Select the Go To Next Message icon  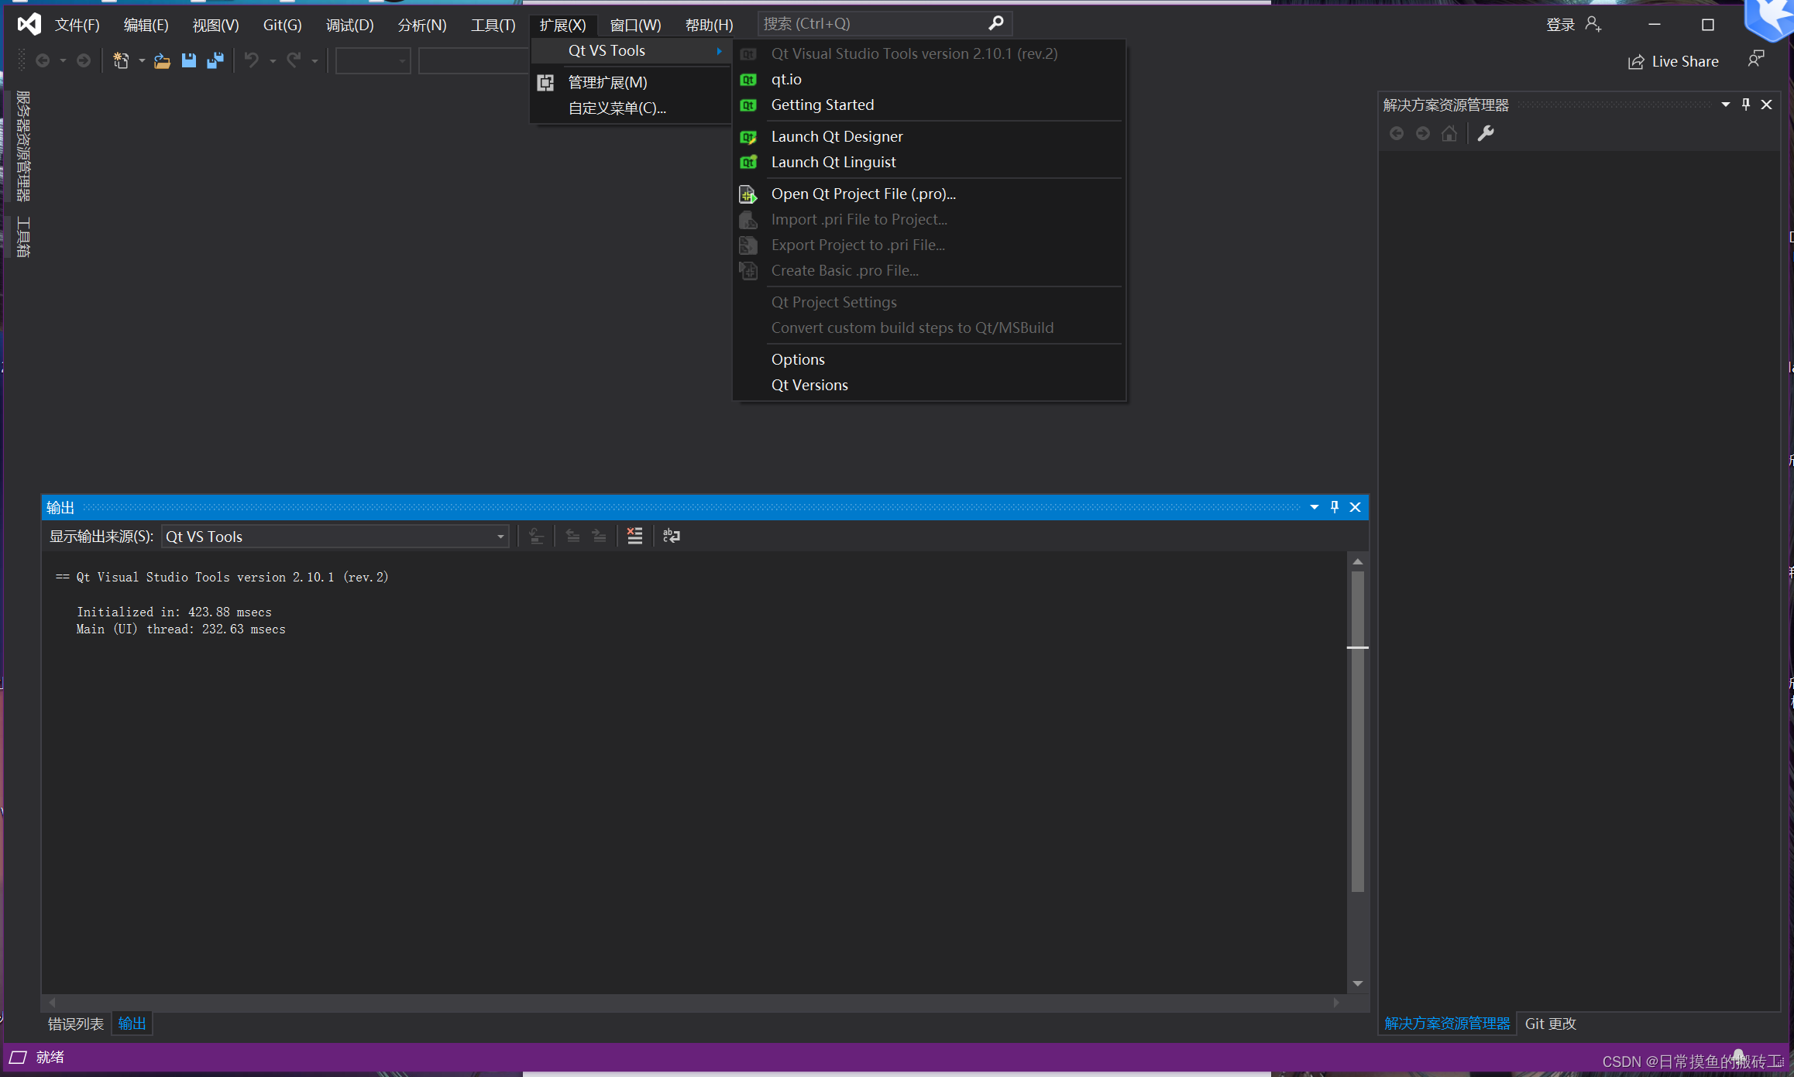pyautogui.click(x=599, y=535)
